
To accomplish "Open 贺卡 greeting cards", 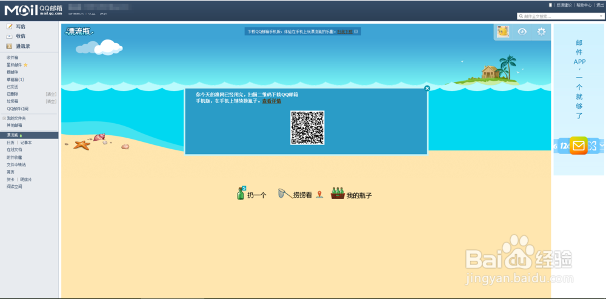I will pyautogui.click(x=10, y=180).
